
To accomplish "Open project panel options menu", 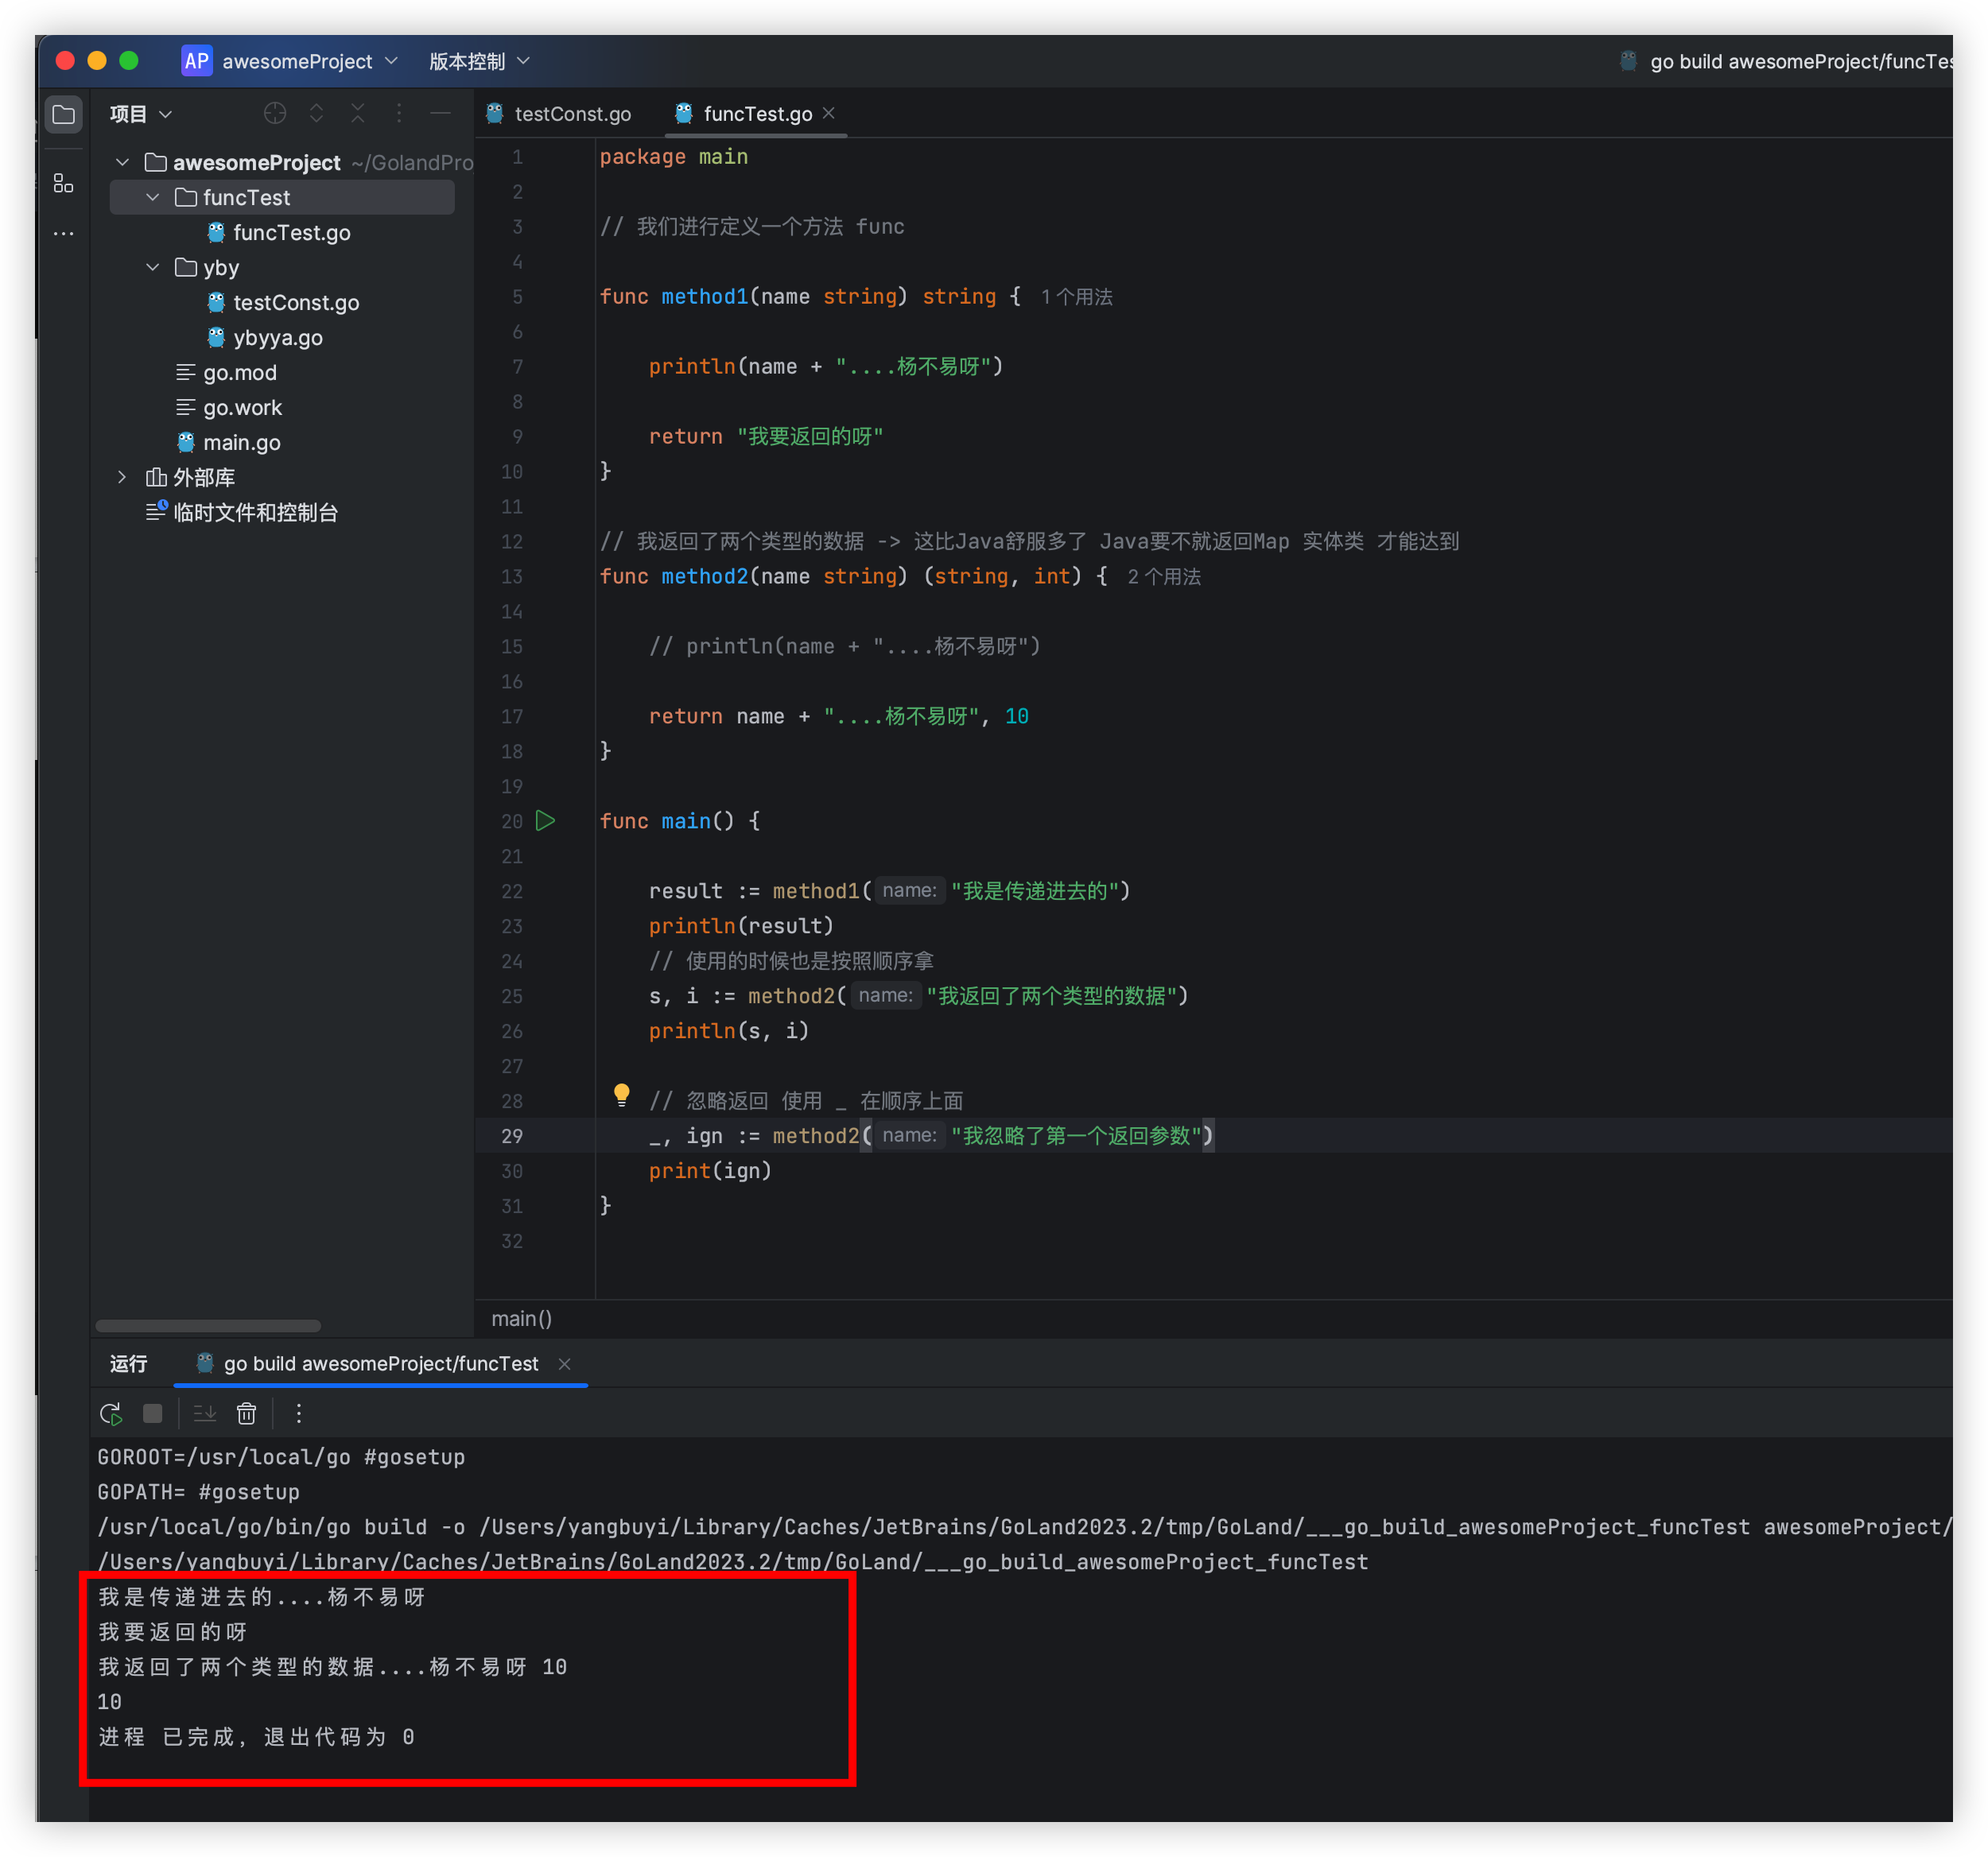I will click(399, 114).
